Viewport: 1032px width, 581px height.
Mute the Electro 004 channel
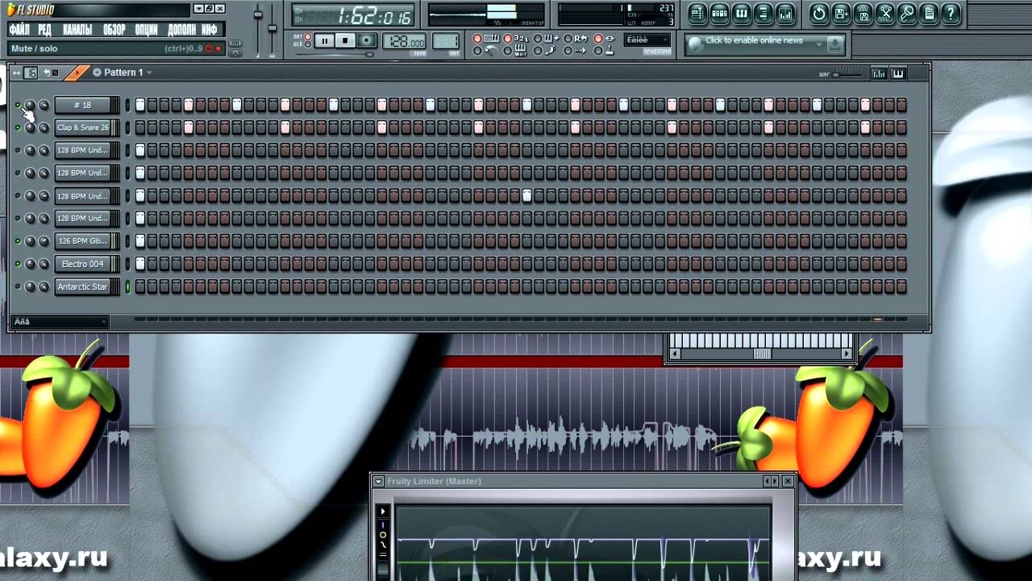tap(18, 264)
